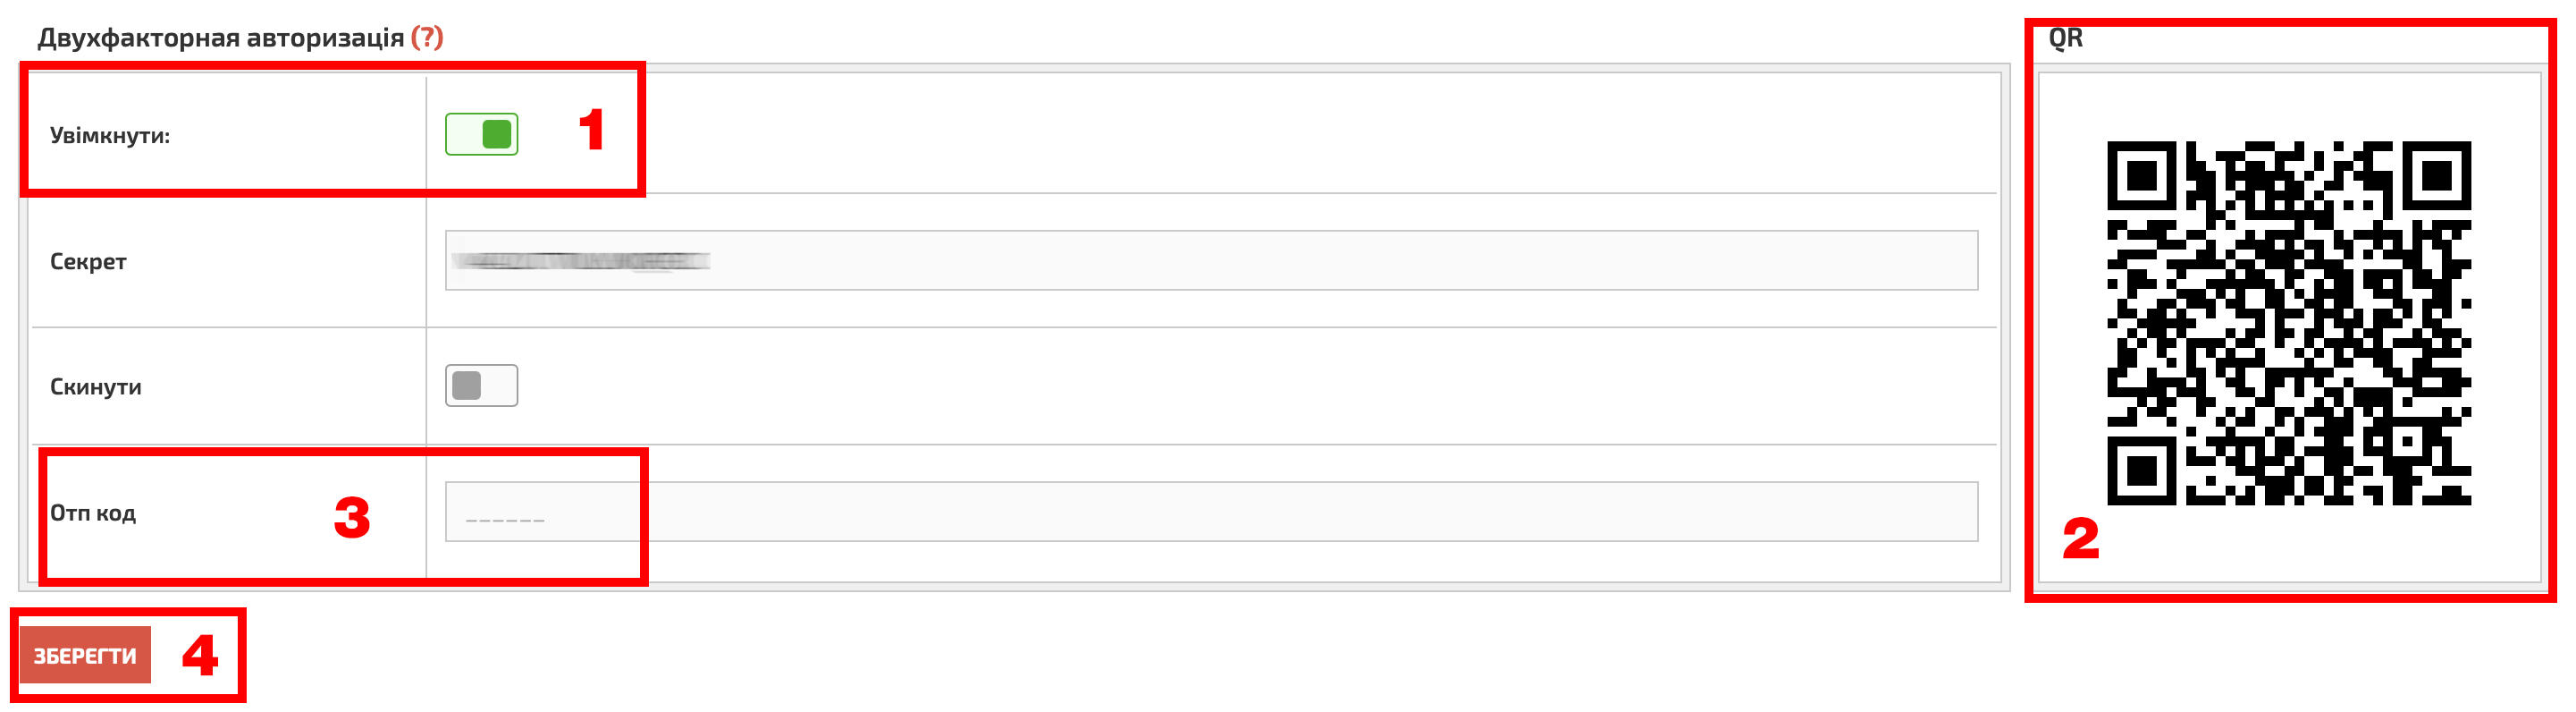Enable the grey Скинути toggle
Viewport: 2576px width, 712px height.
click(482, 386)
